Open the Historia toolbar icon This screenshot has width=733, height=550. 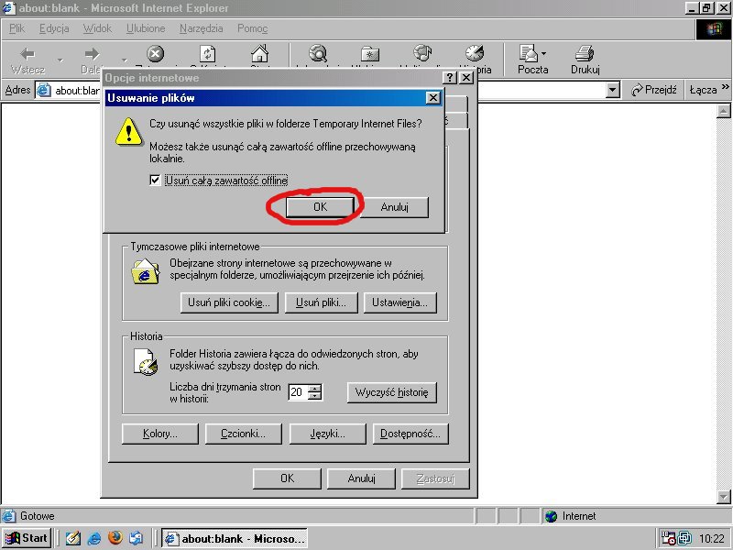(x=475, y=53)
